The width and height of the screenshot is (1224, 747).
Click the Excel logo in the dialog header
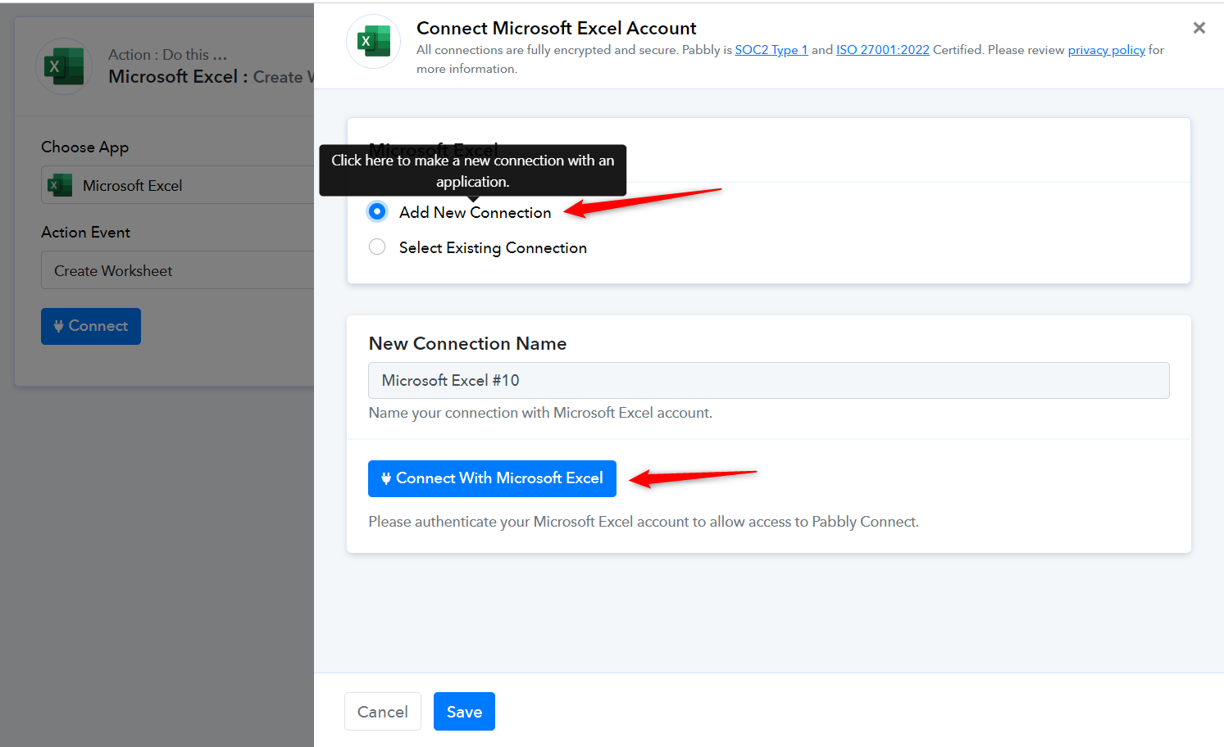click(374, 41)
